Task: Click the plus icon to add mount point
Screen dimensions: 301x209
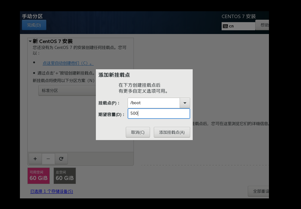Action: 35,159
